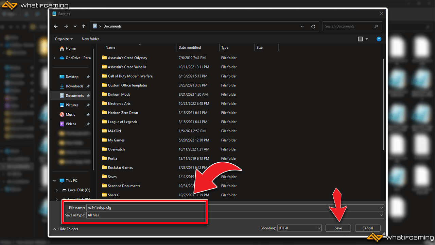Open the Organize menu
The image size is (435, 245).
pos(64,39)
